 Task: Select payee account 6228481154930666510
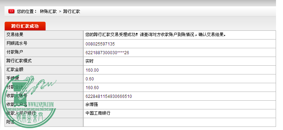click(x=109, y=96)
